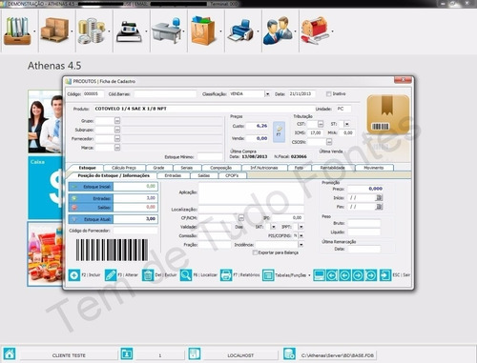This screenshot has height=363, width=477.
Task: Open the Incidência dropdown
Action: pyautogui.click(x=301, y=245)
